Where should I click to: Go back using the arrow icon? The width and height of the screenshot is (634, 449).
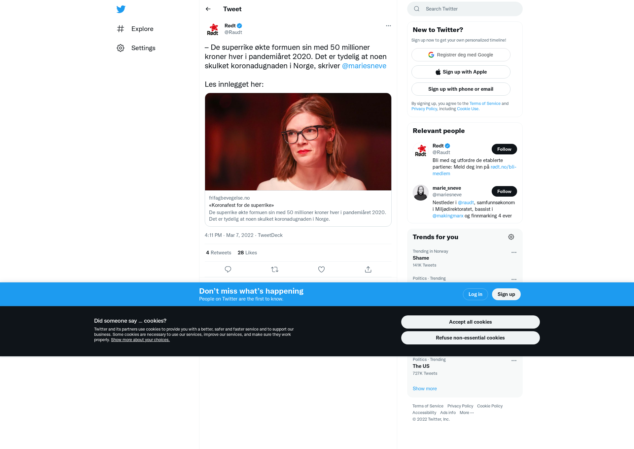coord(208,9)
